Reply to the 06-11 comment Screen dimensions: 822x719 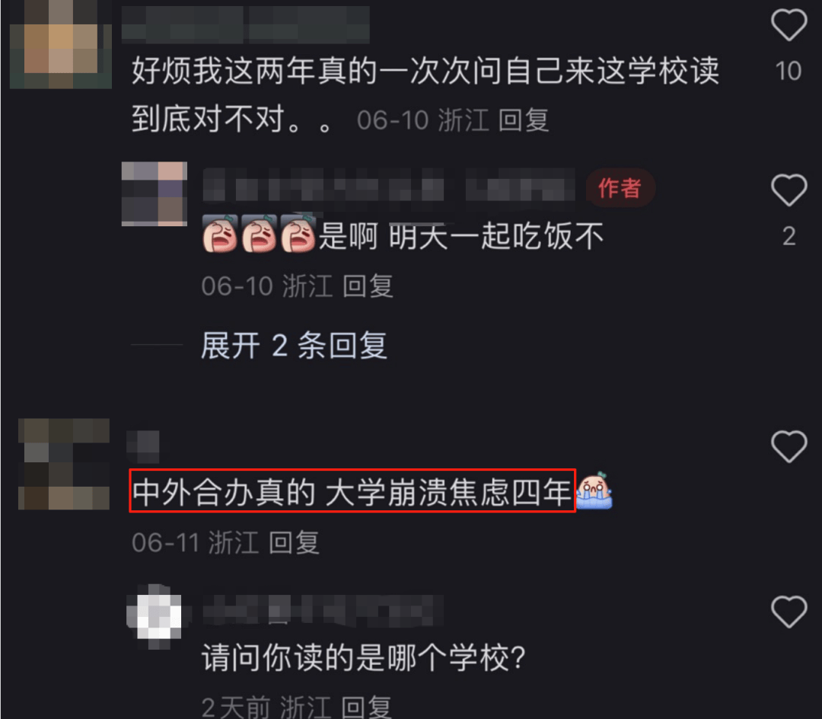(x=294, y=542)
